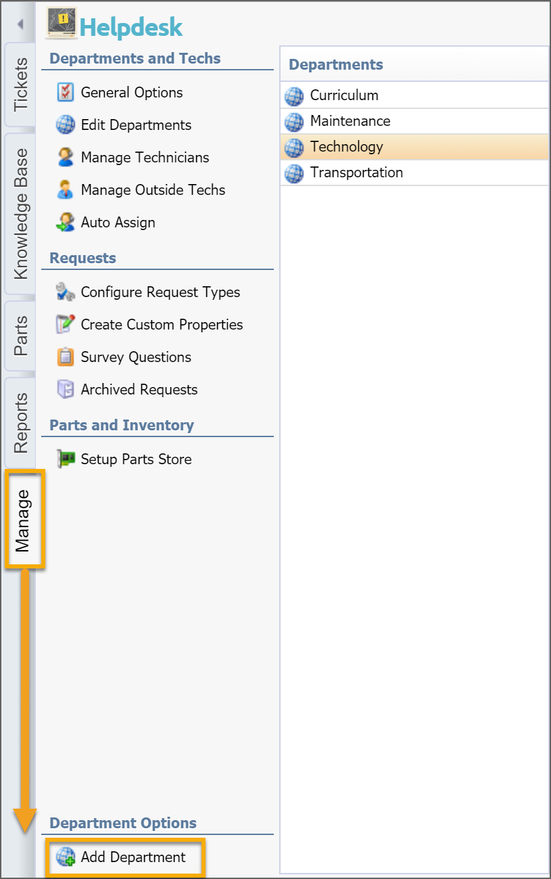Click the General Options checklist icon
This screenshot has height=879, width=551.
[65, 93]
